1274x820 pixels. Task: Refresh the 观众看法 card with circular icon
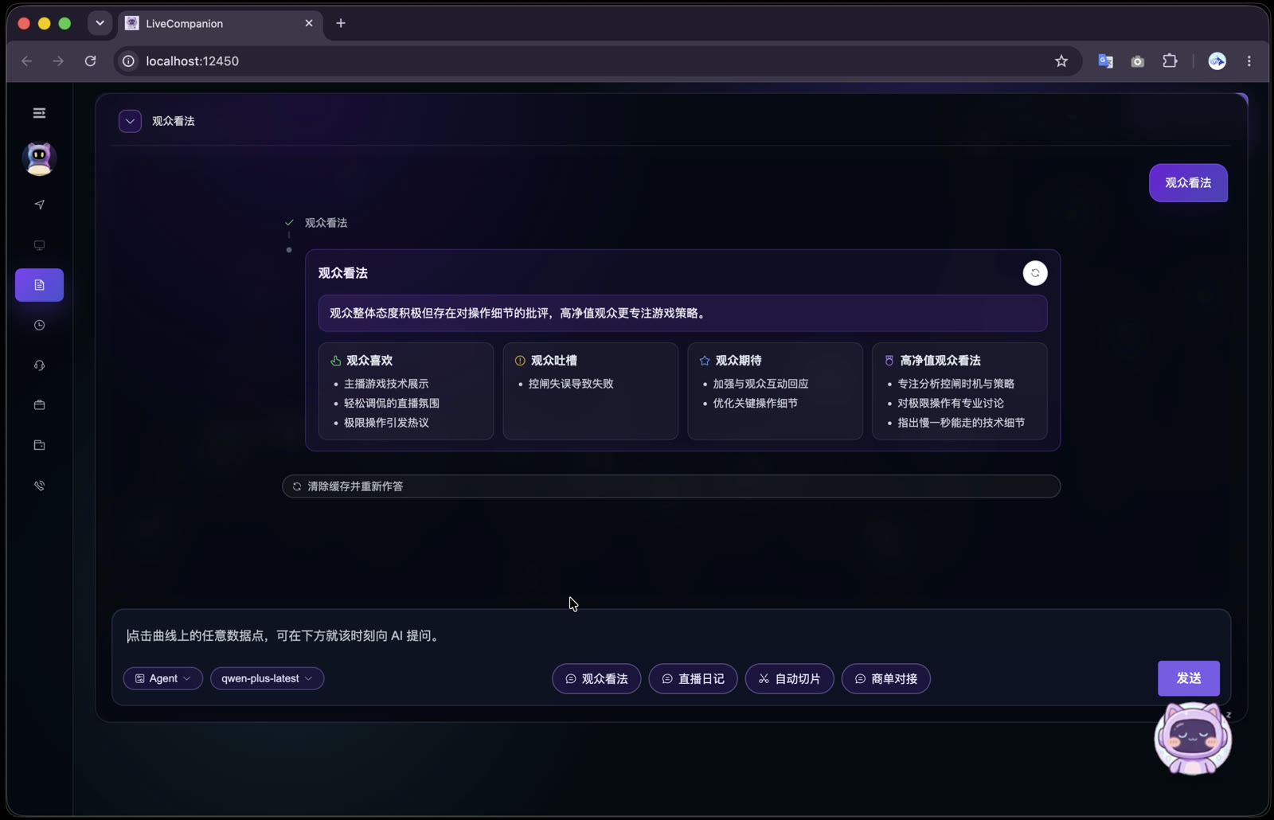[x=1035, y=273]
